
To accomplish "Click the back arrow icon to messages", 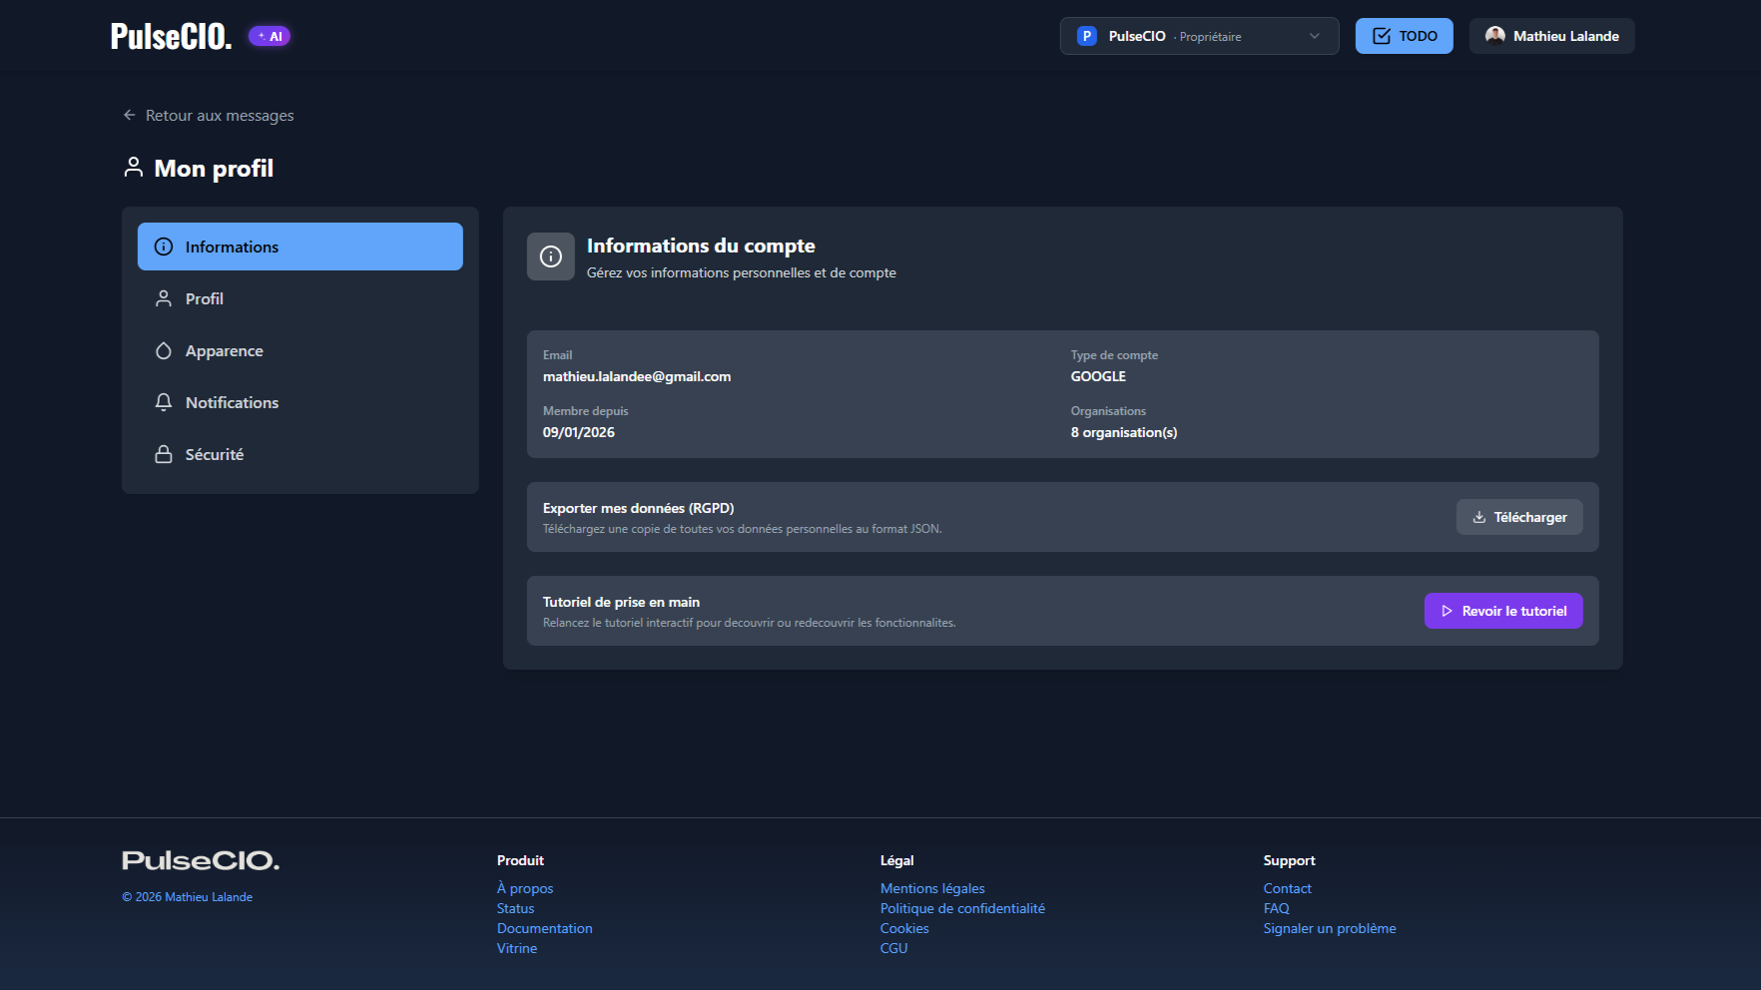I will click(130, 116).
